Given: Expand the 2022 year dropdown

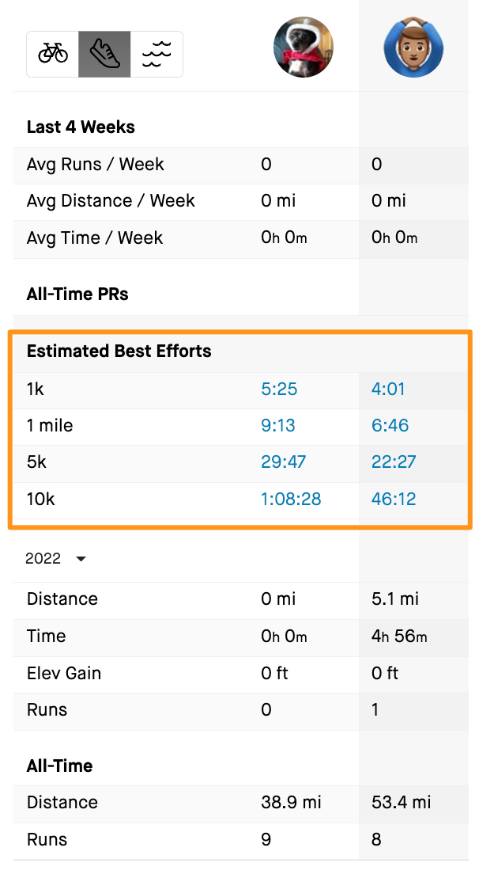Looking at the screenshot, I should (x=55, y=559).
